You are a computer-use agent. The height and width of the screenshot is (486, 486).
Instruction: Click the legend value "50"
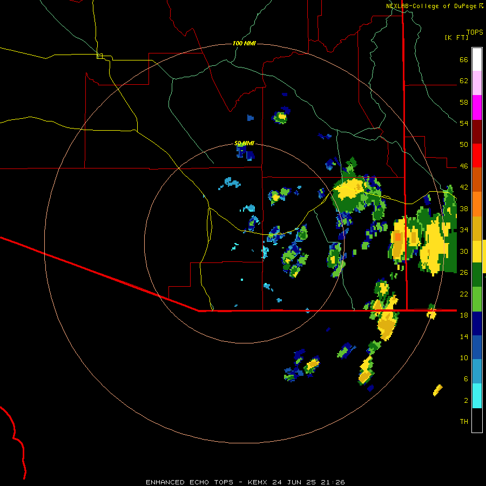point(464,145)
